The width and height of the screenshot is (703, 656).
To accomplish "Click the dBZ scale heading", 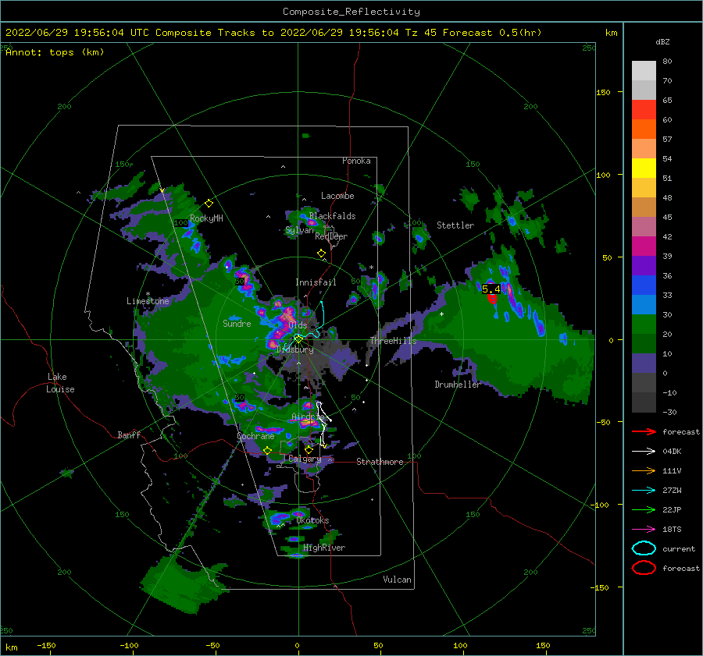I will click(x=662, y=41).
